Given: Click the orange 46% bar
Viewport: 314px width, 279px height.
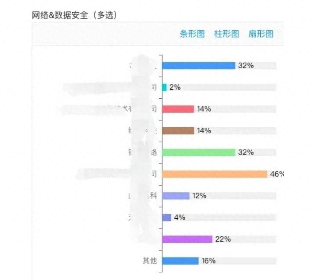Looking at the screenshot, I should coord(215,174).
